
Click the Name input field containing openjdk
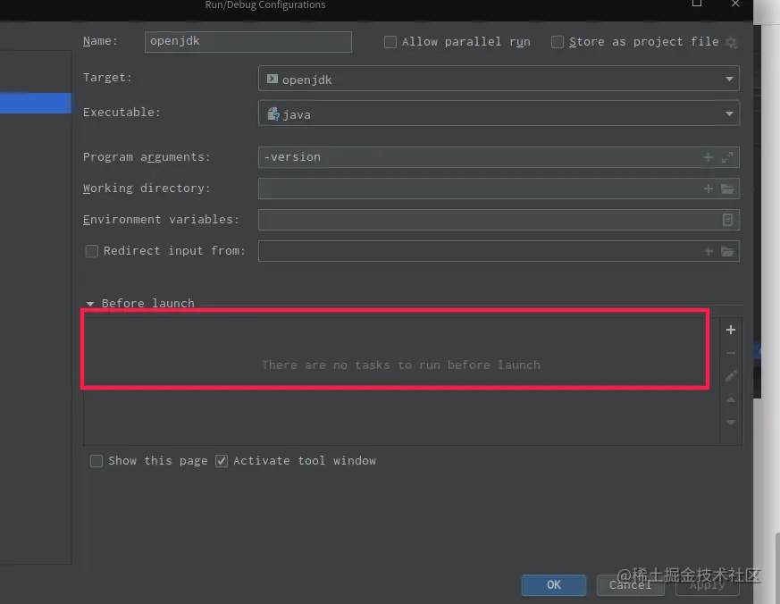247,42
